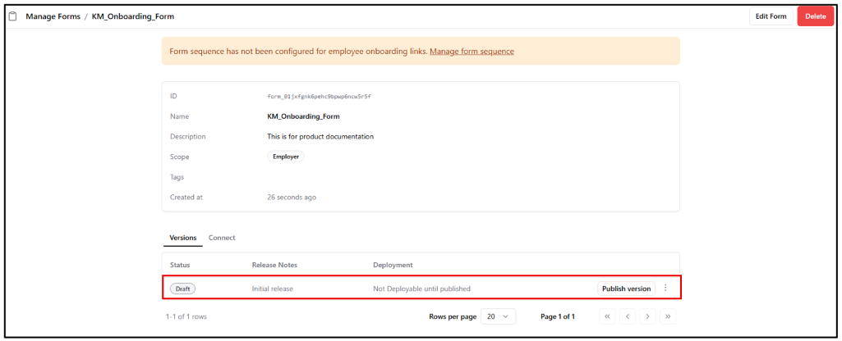The height and width of the screenshot is (341, 842).
Task: Click Publish version button
Action: point(626,289)
